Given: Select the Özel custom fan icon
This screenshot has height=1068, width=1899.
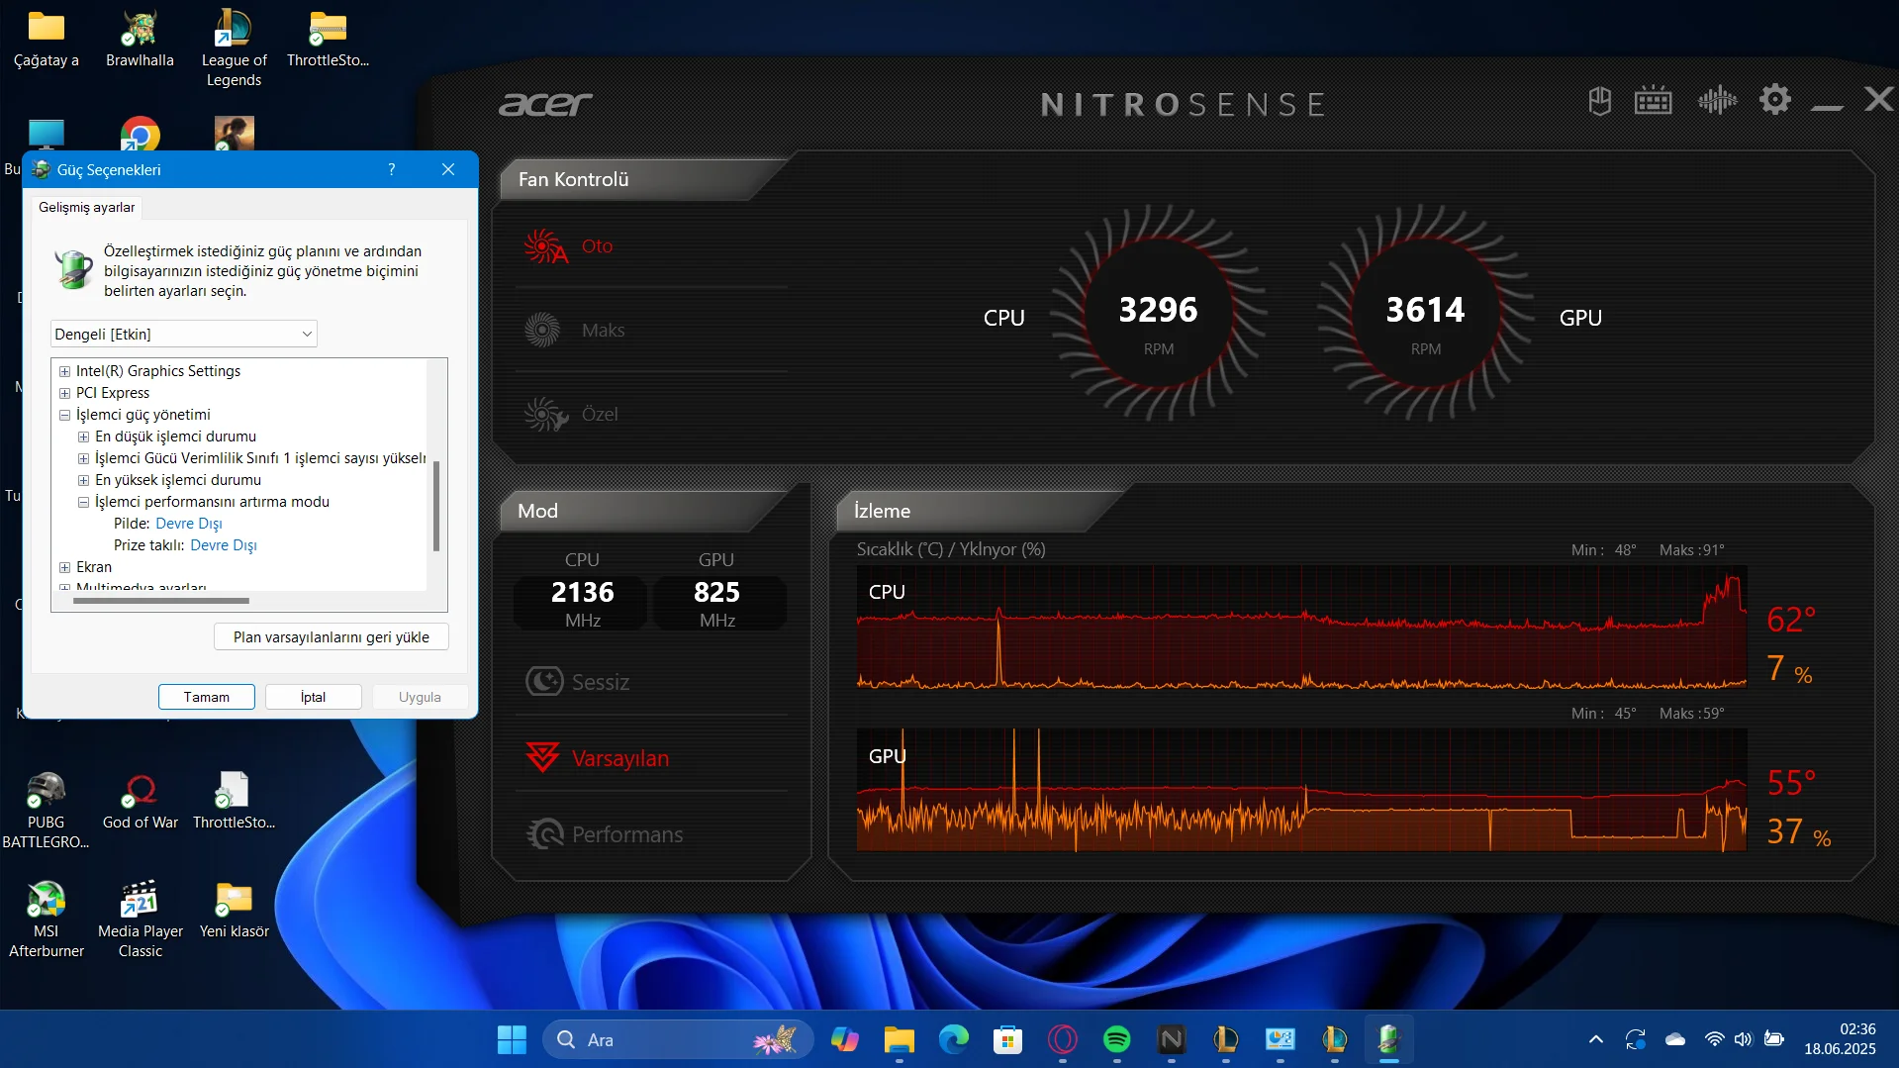Looking at the screenshot, I should (x=545, y=415).
